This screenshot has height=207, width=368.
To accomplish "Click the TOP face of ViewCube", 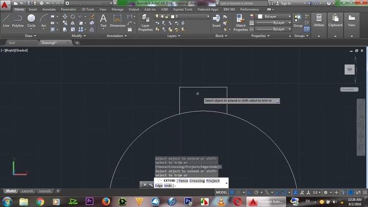I will 350,70.
